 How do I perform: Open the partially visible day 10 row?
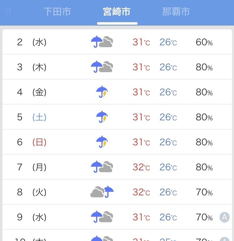pos(117,235)
